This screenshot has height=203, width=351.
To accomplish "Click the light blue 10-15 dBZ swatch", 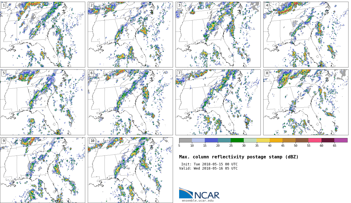I will pyautogui.click(x=198, y=140).
